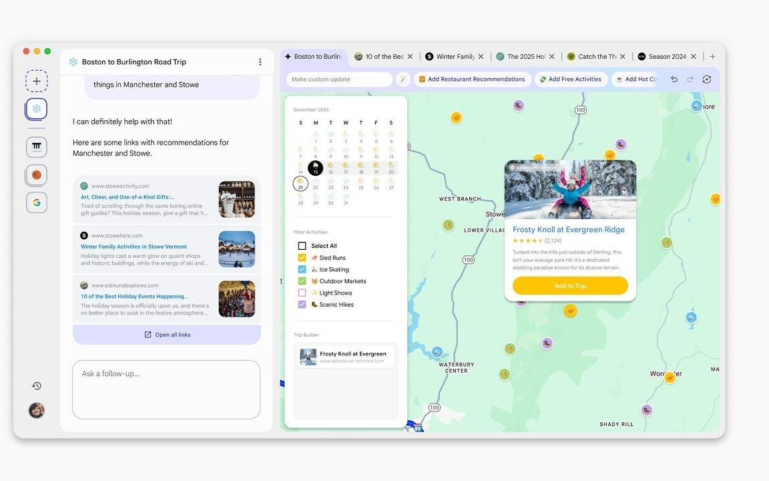769x481 pixels.
Task: Open the history icon at sidebar bottom
Action: tap(37, 385)
